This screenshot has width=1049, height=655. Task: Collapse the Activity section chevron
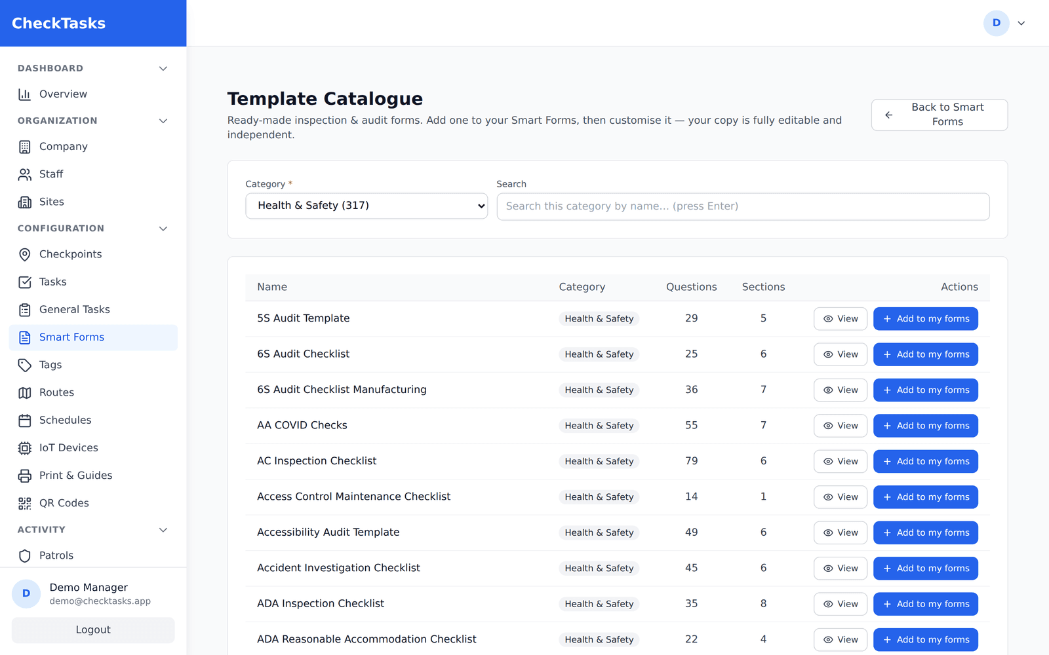(x=163, y=530)
